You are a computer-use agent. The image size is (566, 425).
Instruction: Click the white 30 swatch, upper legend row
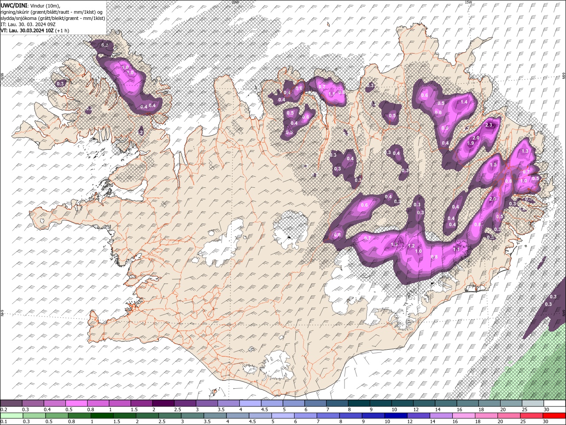(x=555, y=403)
